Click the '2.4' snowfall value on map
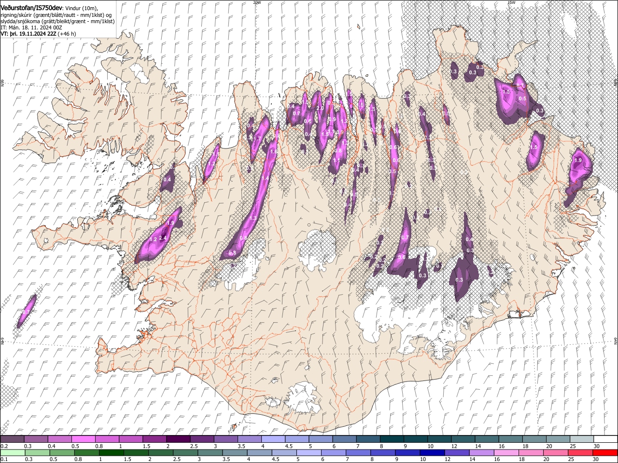The image size is (618, 463). click(163, 238)
